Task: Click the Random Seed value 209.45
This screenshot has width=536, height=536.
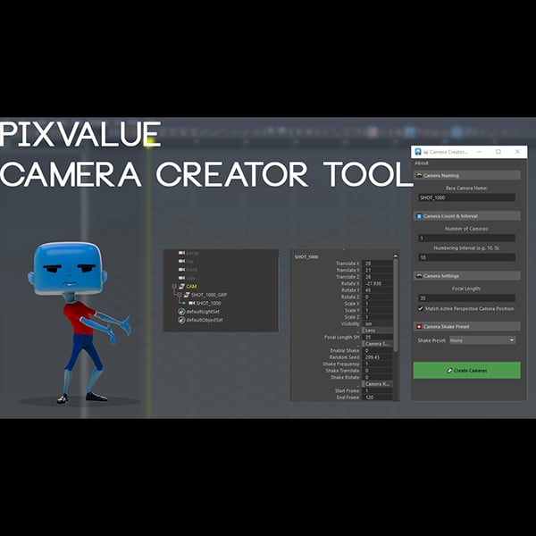Action: pos(377,357)
